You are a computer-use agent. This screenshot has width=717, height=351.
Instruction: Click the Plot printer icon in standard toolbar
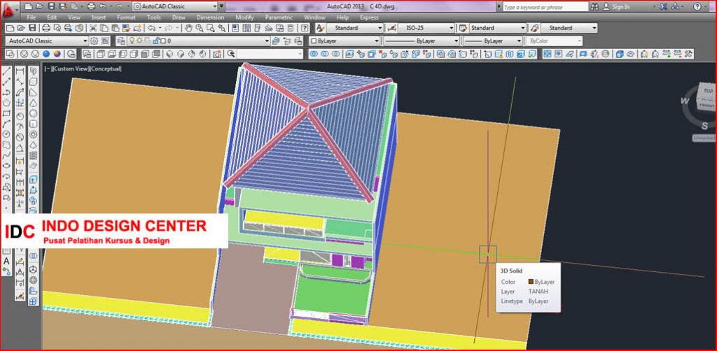[x=46, y=28]
